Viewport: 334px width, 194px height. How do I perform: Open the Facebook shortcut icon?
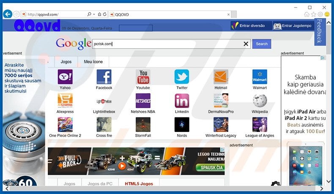[x=104, y=77]
